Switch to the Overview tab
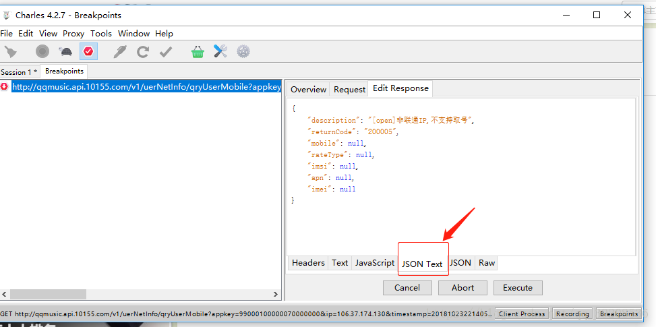The image size is (656, 327). click(308, 90)
